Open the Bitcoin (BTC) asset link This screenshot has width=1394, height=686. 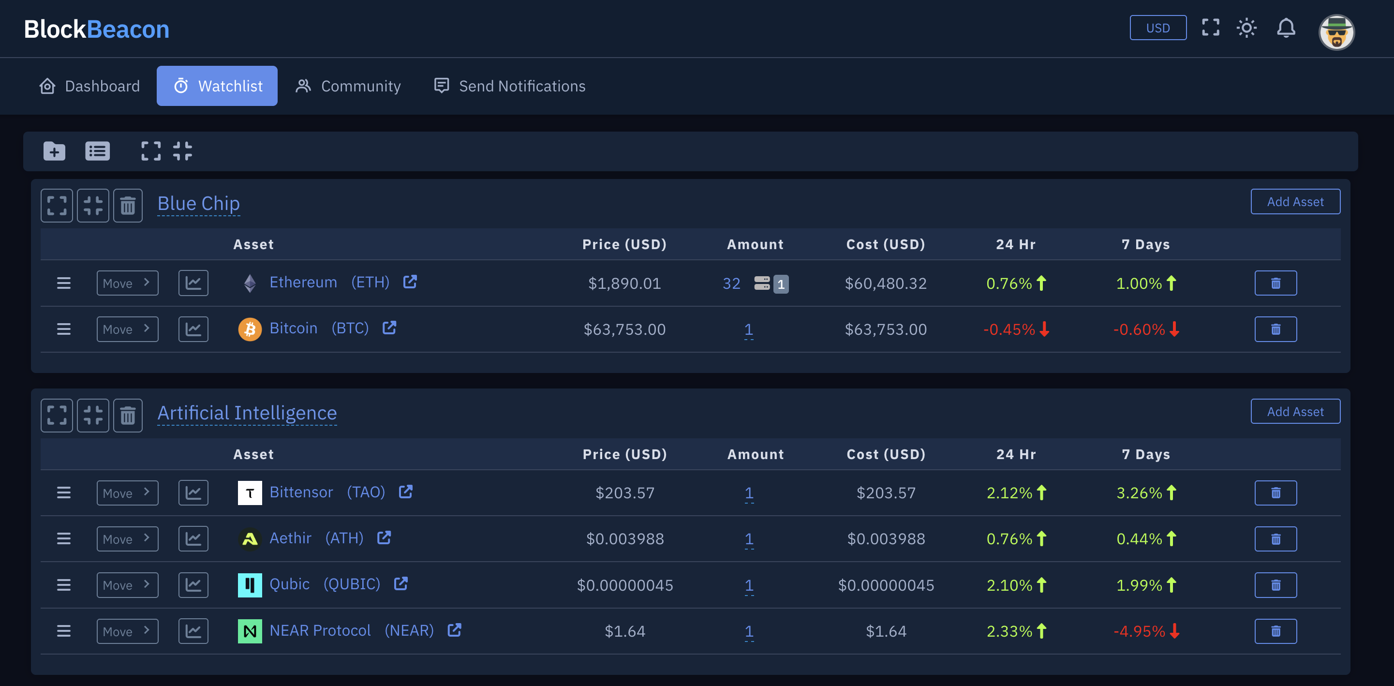point(319,328)
